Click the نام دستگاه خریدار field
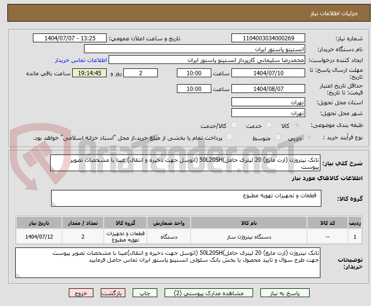This screenshot has width=371, height=306. pos(194,49)
